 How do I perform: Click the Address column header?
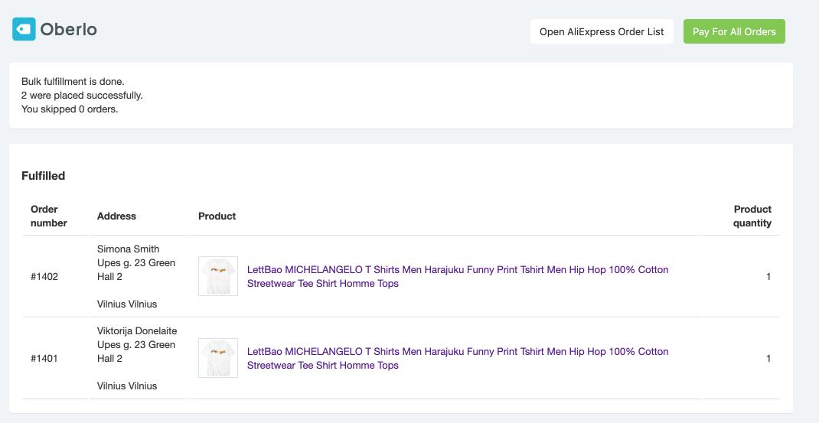(x=116, y=216)
